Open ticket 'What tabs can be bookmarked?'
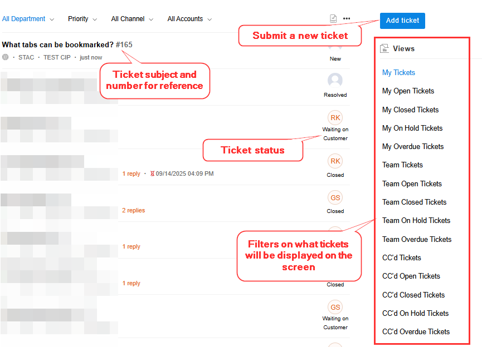The image size is (482, 347). (x=58, y=44)
